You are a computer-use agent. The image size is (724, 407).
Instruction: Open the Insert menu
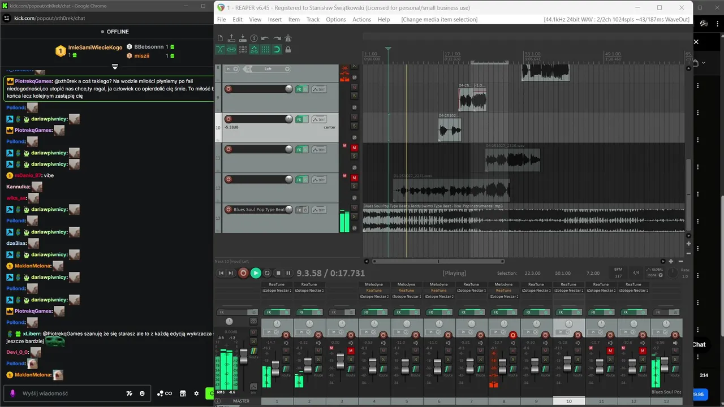(275, 19)
